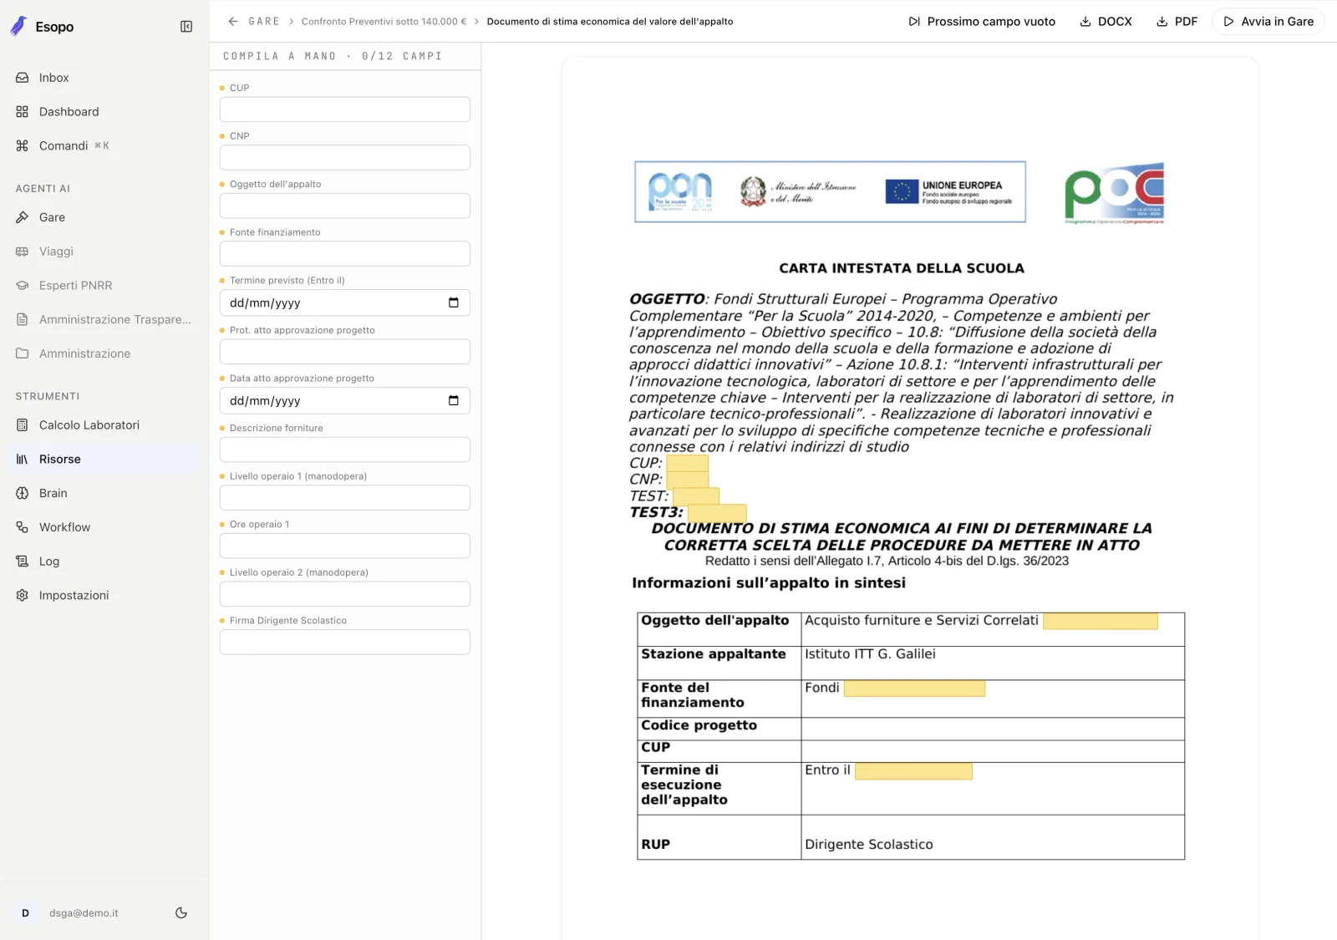Image resolution: width=1337 pixels, height=940 pixels.
Task: Click the Amministrazione folder icon
Action: tap(23, 353)
